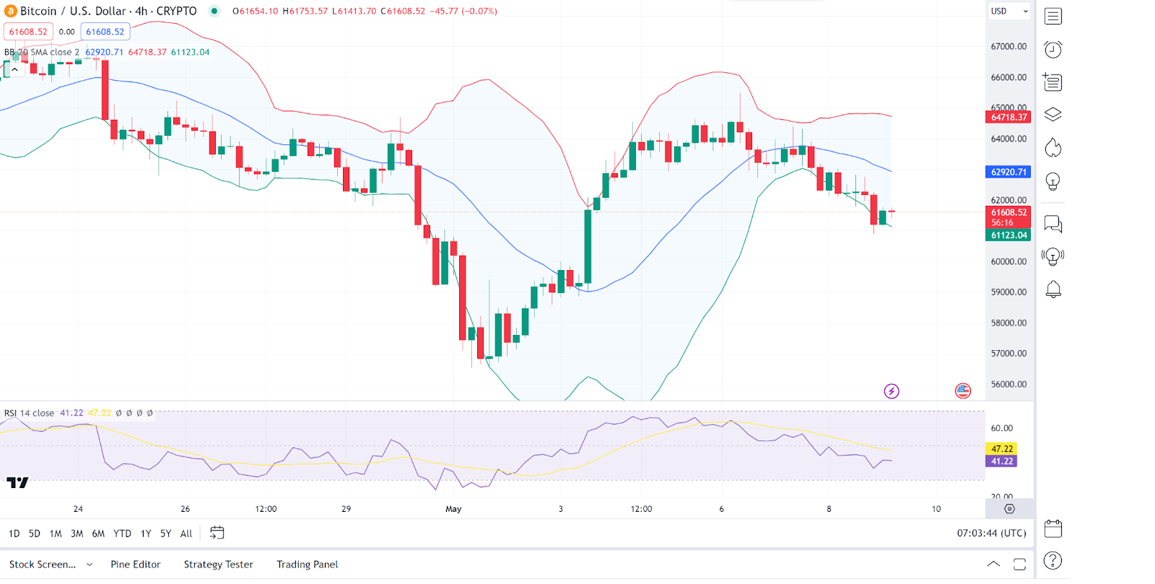Viewport: 1155px width, 584px height.
Task: Click the green market status dot
Action: 214,11
